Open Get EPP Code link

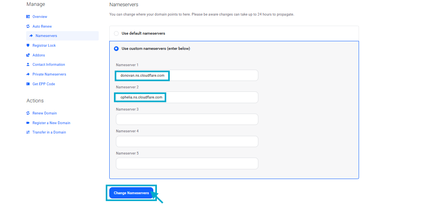44,84
